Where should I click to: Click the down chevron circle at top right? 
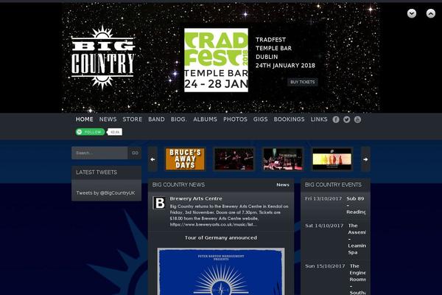412,13
